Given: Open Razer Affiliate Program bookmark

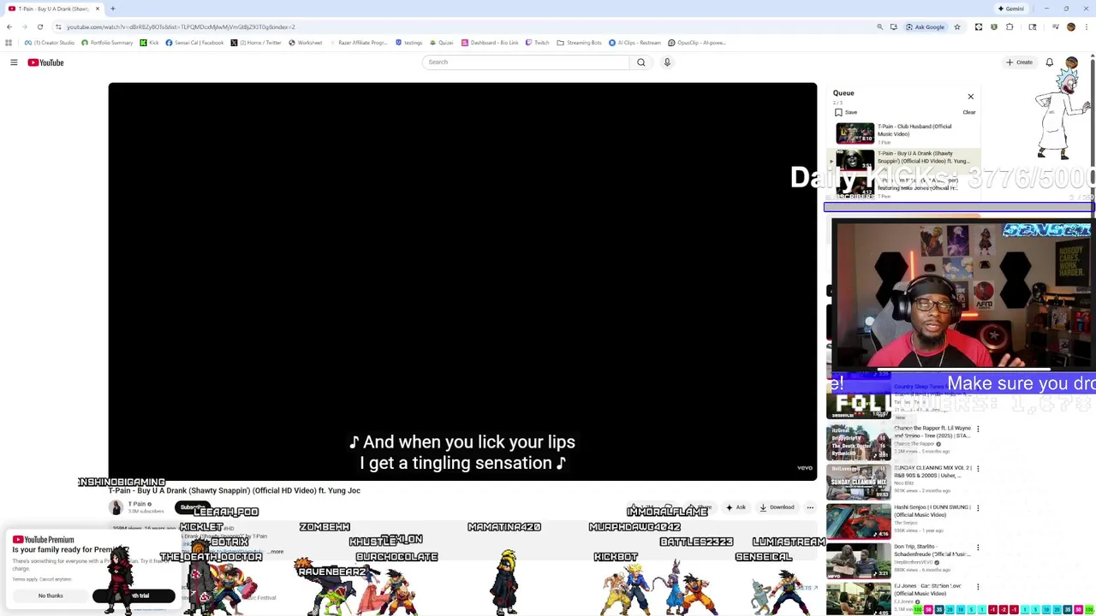Looking at the screenshot, I should coord(358,43).
